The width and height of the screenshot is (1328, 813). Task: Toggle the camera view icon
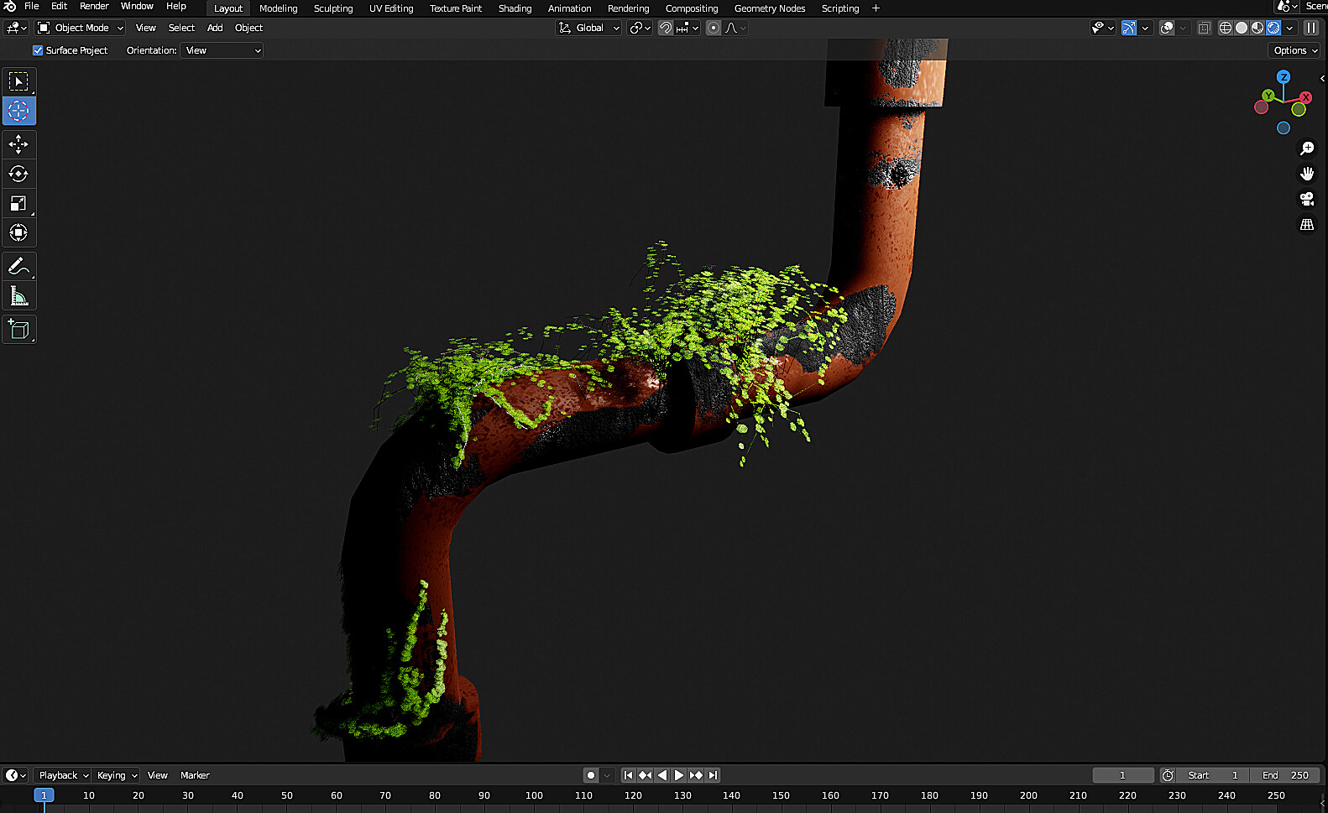click(x=1307, y=199)
